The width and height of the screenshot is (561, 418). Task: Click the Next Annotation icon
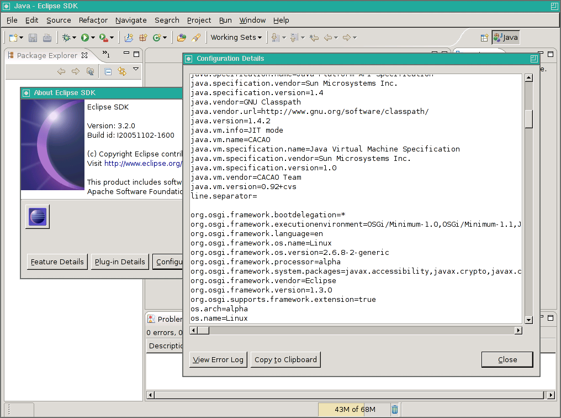[x=275, y=38]
